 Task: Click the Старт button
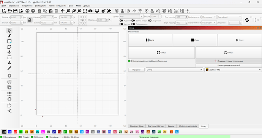(x=240, y=40)
